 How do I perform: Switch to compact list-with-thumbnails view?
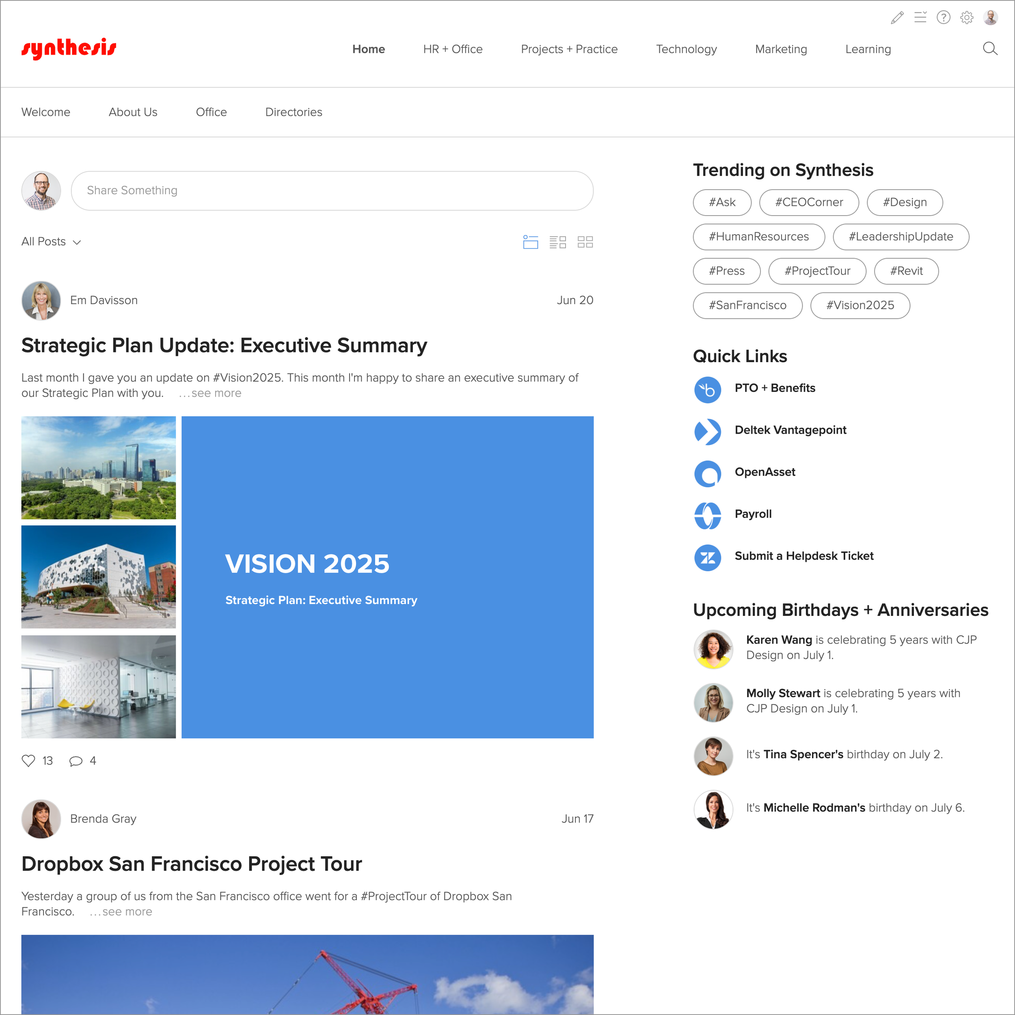[557, 242]
